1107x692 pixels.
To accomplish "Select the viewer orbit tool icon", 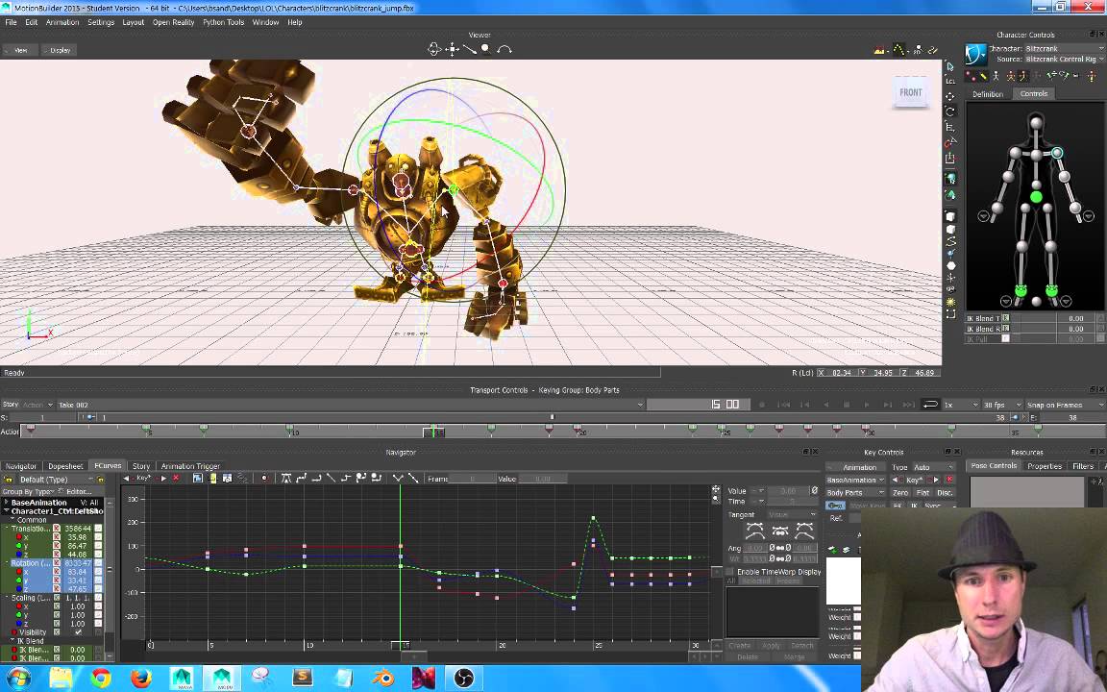I will coord(434,49).
